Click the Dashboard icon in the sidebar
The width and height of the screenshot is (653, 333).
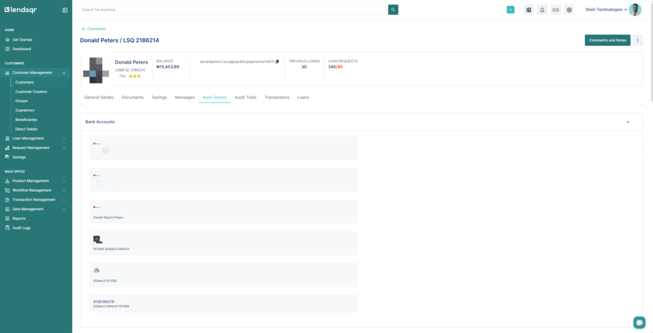tap(7, 49)
